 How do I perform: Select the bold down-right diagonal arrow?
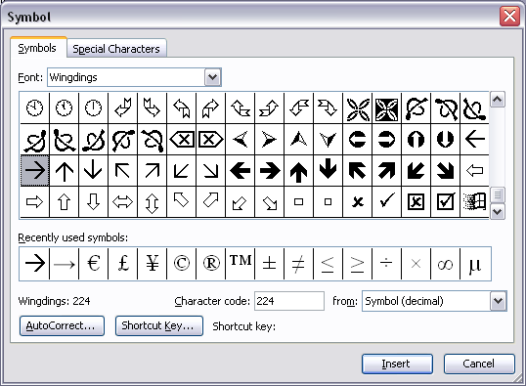pos(446,170)
